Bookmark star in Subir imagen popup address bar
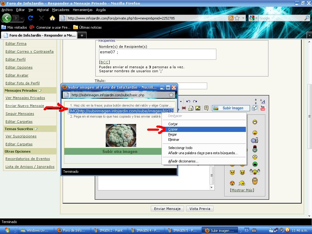The width and height of the screenshot is (312, 234). (x=171, y=95)
